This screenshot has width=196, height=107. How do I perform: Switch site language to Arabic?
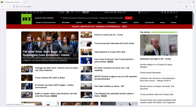(22, 12)
